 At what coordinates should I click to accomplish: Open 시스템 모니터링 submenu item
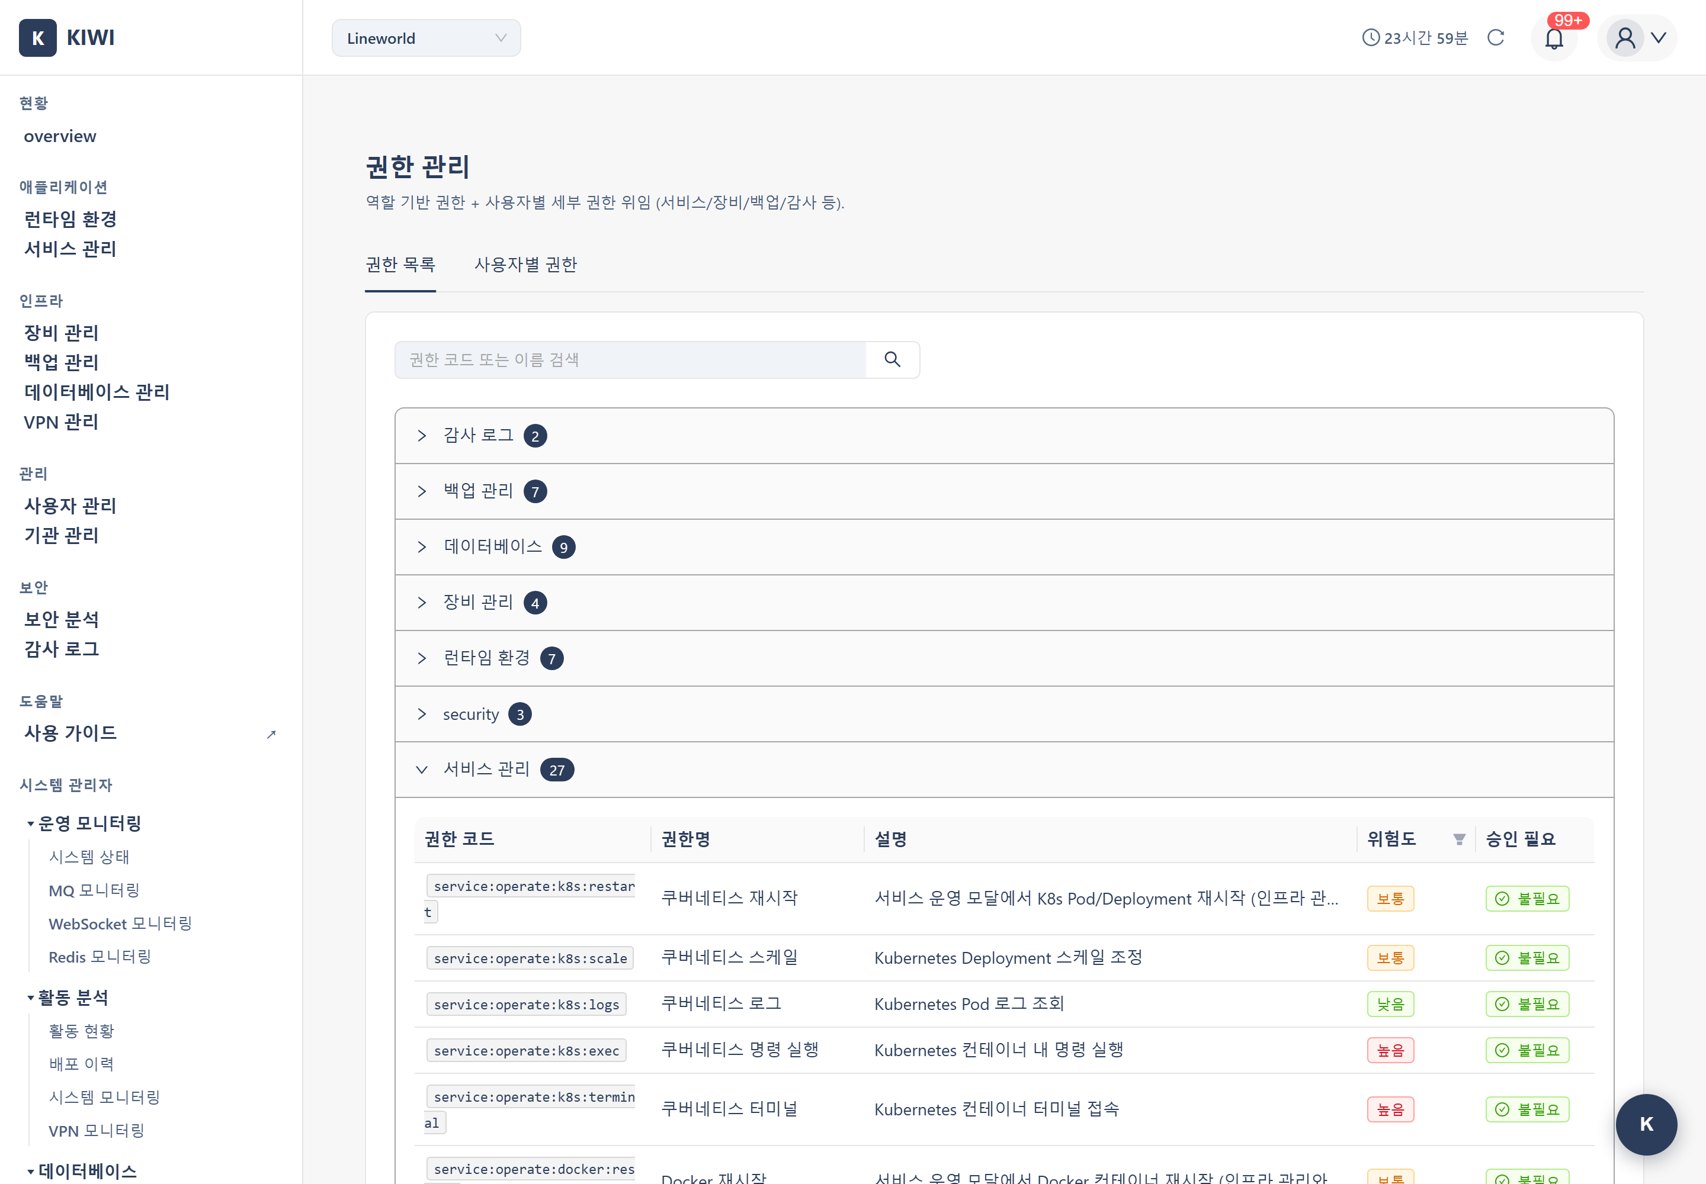[105, 1097]
